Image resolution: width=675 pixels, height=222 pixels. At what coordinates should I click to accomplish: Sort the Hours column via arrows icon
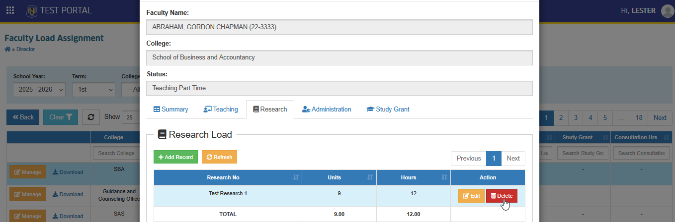point(444,177)
